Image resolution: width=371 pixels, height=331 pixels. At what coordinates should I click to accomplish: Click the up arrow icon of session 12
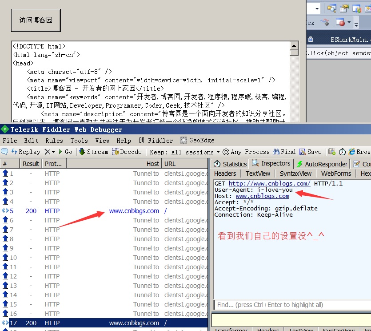point(5,276)
